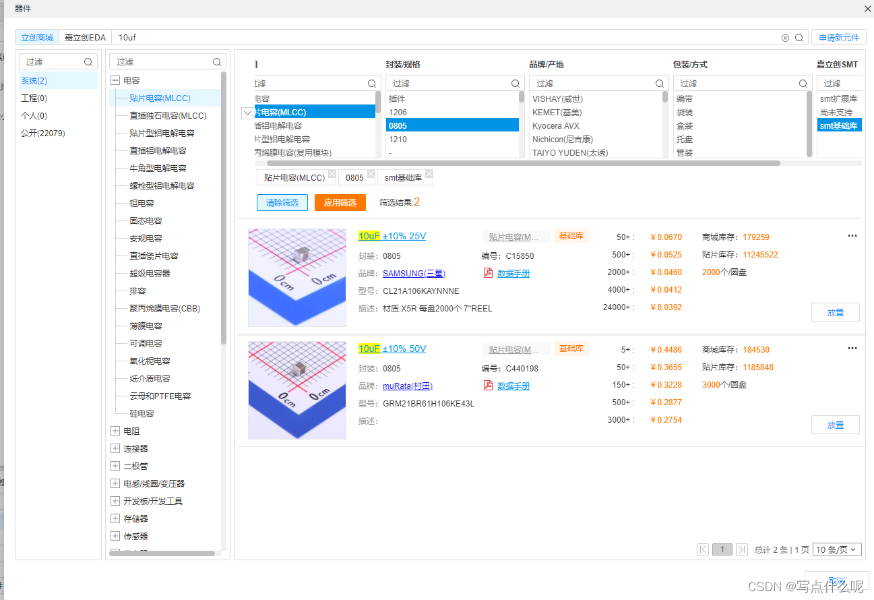Click page number 1 button

click(x=722, y=549)
